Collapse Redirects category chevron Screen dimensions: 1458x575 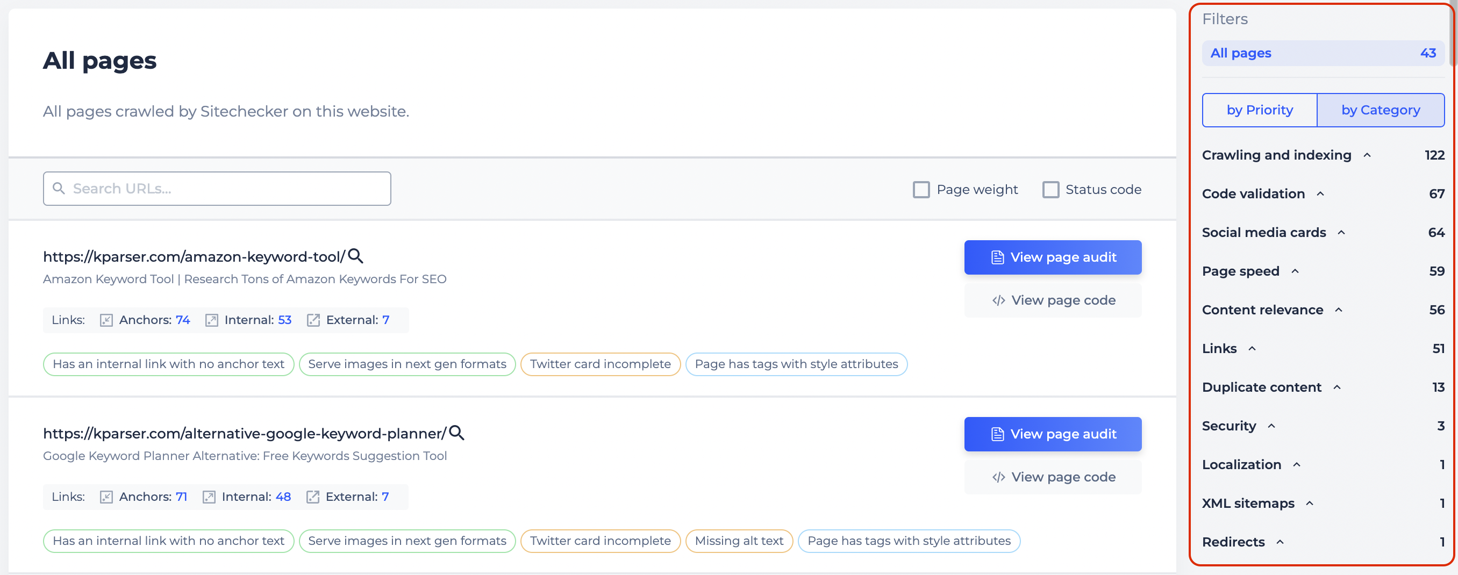1280,542
